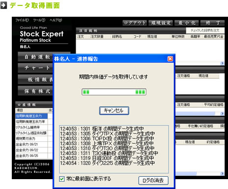Screen dimensions: 228x189
Task: Select log line 1310 ダイワT30
Action: [107, 149]
